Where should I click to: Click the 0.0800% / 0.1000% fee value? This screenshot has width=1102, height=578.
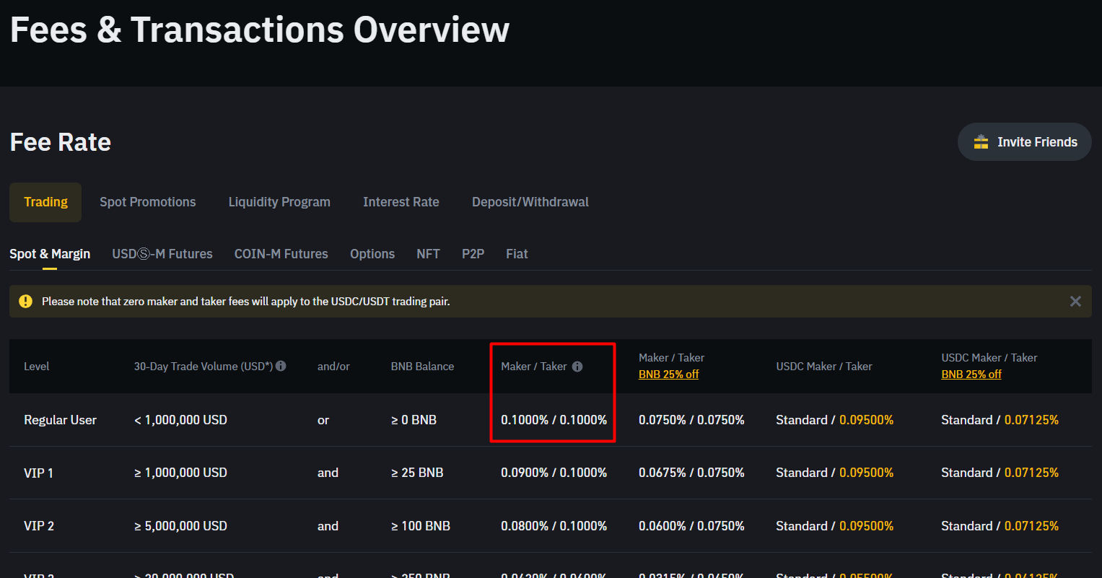coord(554,526)
